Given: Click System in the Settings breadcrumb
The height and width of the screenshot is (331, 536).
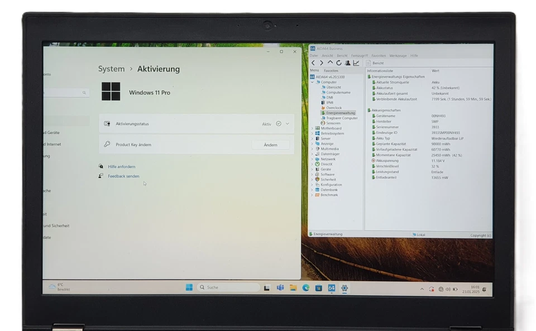Looking at the screenshot, I should (x=112, y=69).
